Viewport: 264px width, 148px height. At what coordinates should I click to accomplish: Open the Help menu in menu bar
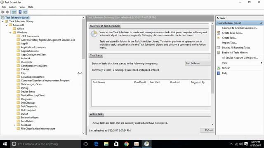pos(31,7)
